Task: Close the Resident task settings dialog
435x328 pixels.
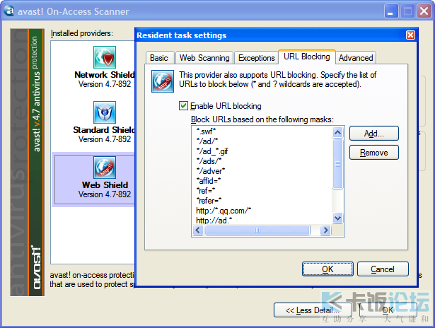Action: pyautogui.click(x=410, y=35)
